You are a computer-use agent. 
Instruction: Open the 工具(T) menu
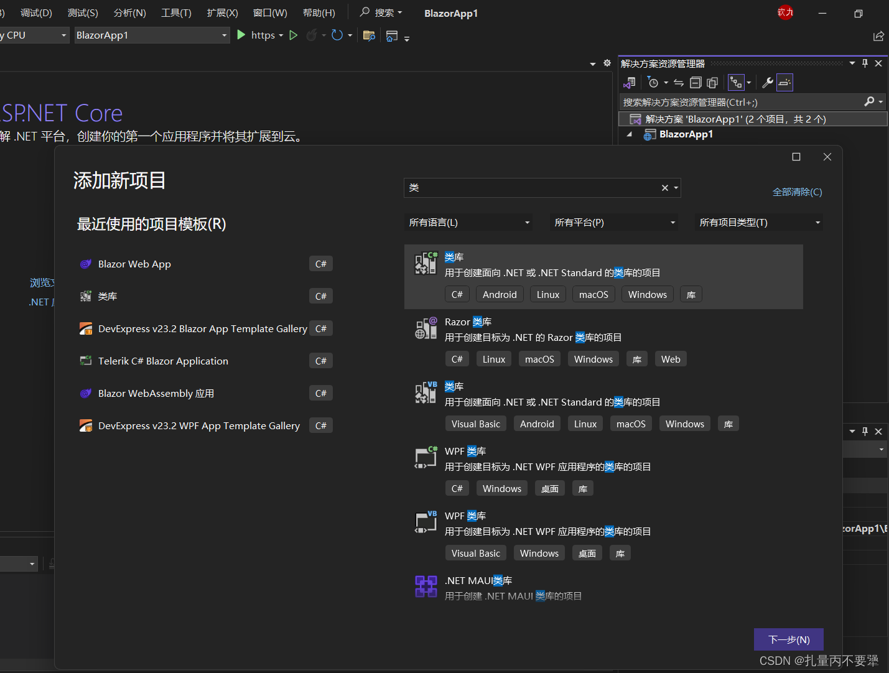[x=176, y=12]
